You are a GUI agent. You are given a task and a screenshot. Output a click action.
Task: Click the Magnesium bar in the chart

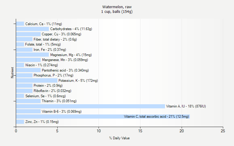click(32, 55)
